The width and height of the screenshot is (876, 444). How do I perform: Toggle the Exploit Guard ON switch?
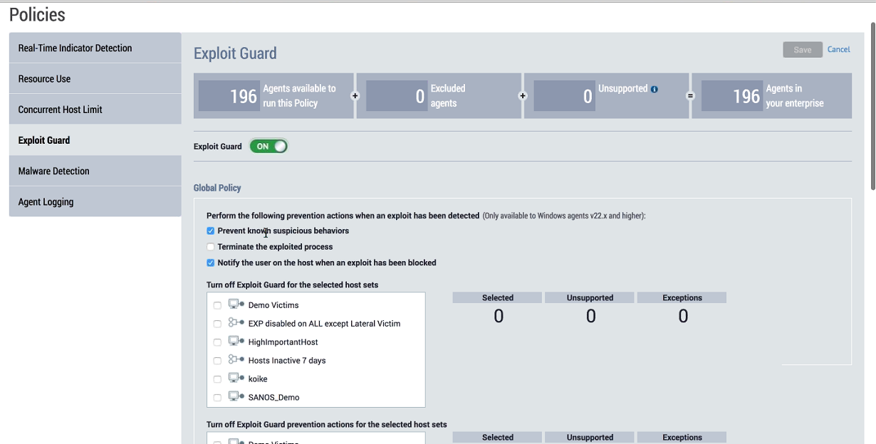[x=268, y=146]
